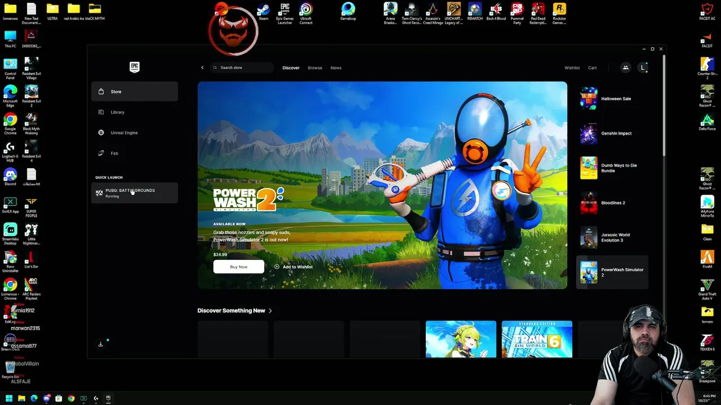Image resolution: width=721 pixels, height=405 pixels.
Task: Select TEKKEN 8 desktop icon
Action: tap(707, 343)
